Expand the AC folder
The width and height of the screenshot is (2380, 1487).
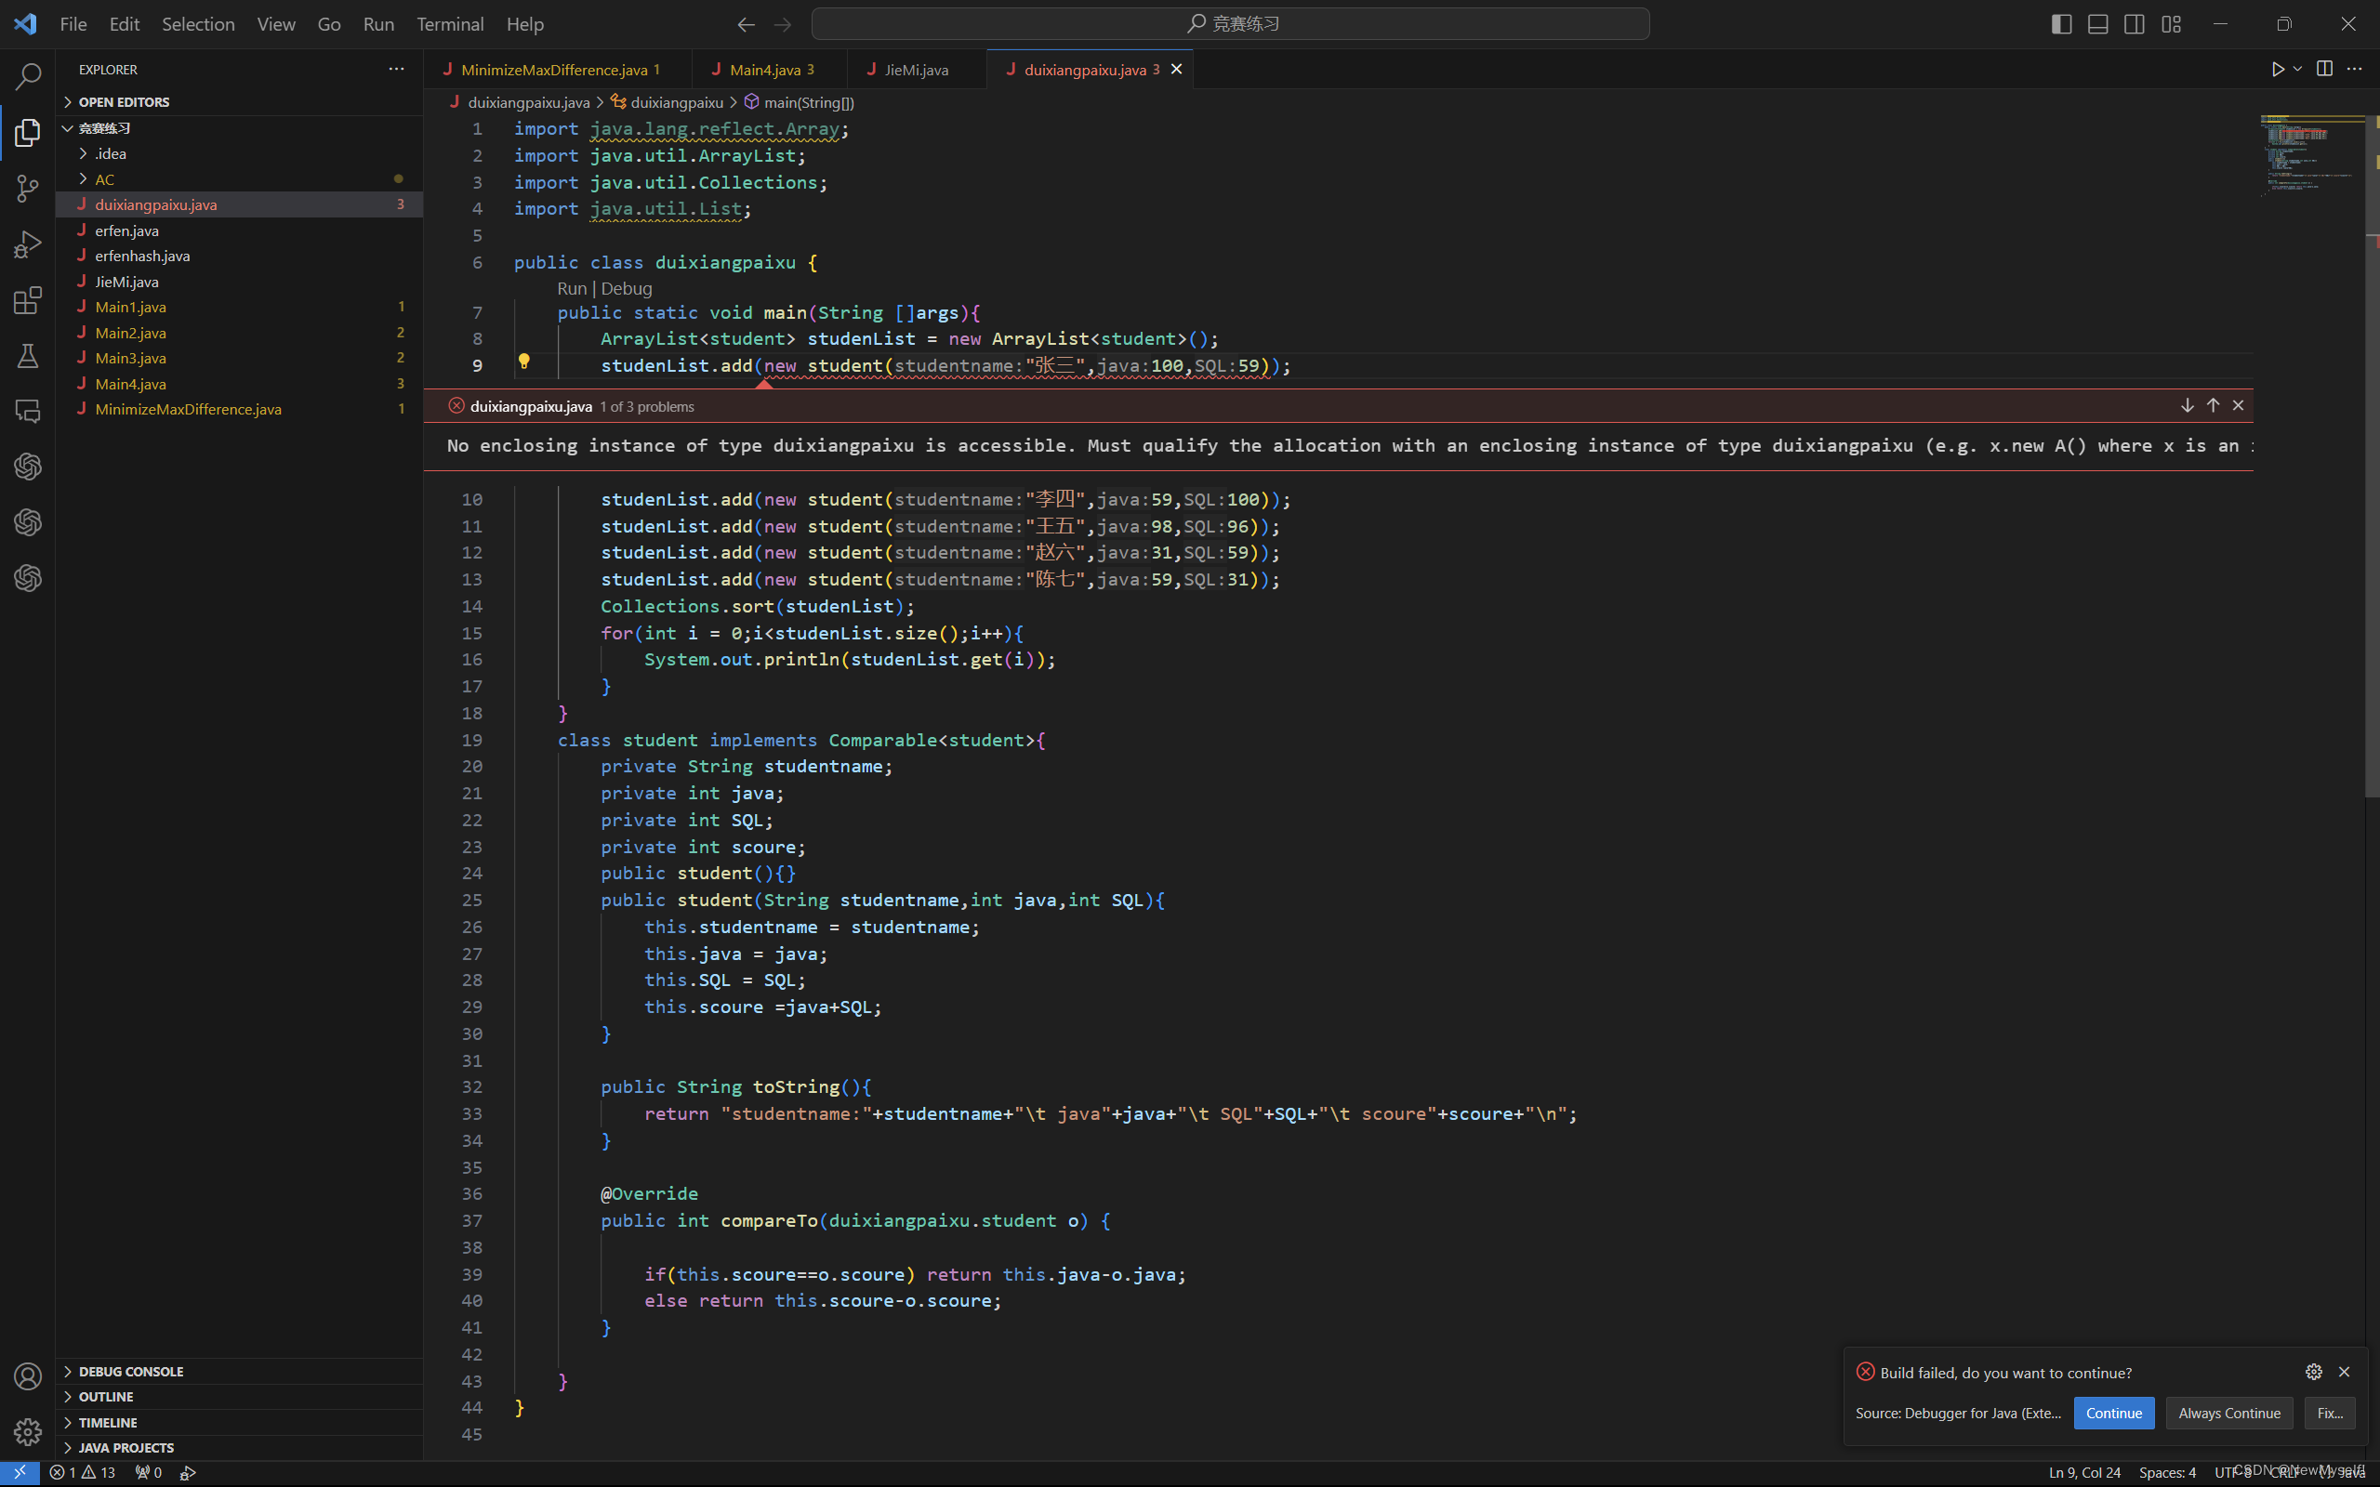104,179
